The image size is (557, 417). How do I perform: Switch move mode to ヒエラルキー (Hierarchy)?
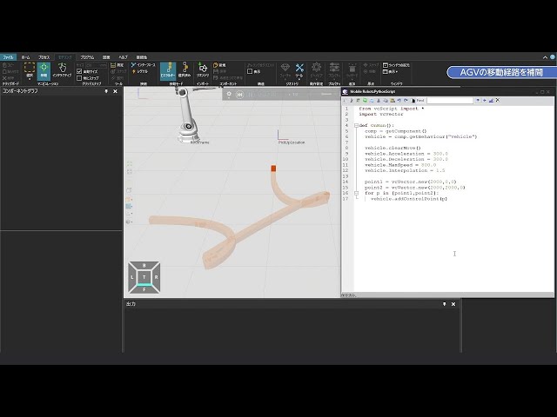[x=168, y=70]
